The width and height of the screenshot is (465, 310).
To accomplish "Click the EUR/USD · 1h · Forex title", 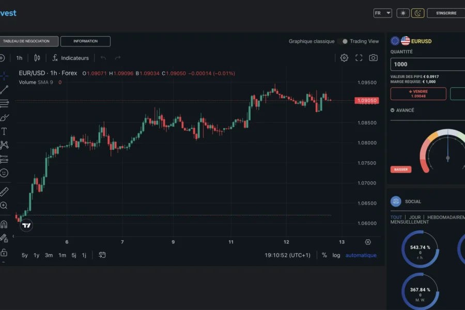I will 48,73.
